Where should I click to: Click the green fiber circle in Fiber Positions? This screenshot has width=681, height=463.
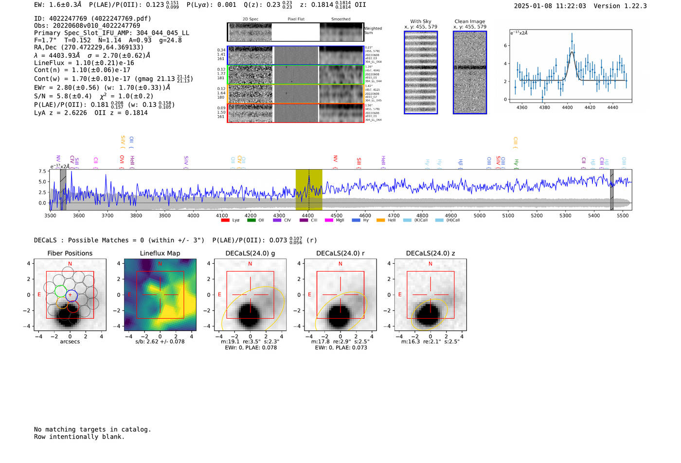click(x=60, y=292)
